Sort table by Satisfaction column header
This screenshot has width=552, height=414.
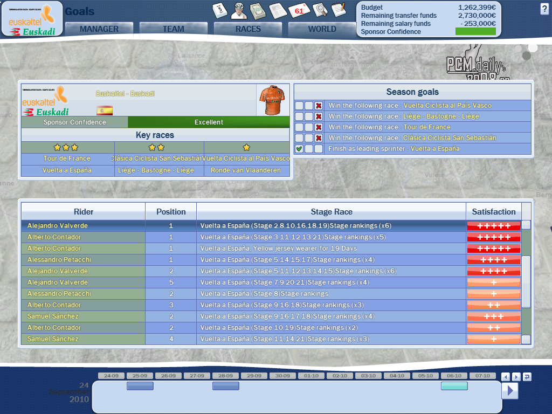(x=493, y=212)
